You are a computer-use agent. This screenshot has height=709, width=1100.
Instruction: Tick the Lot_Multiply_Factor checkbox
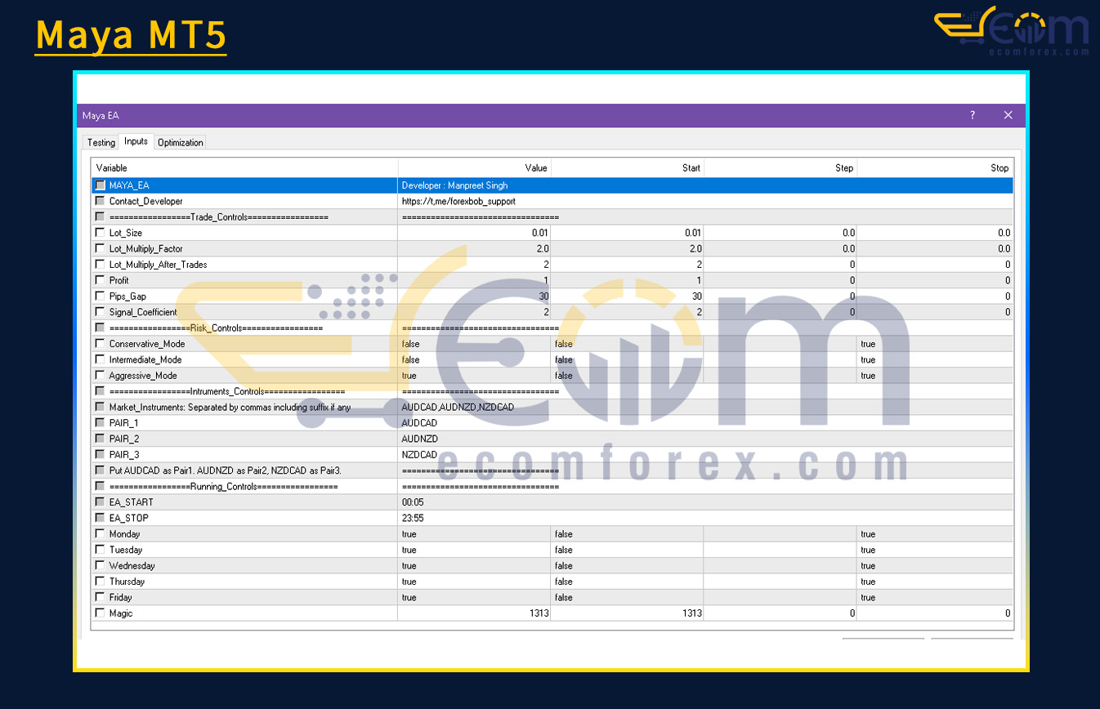tap(100, 248)
